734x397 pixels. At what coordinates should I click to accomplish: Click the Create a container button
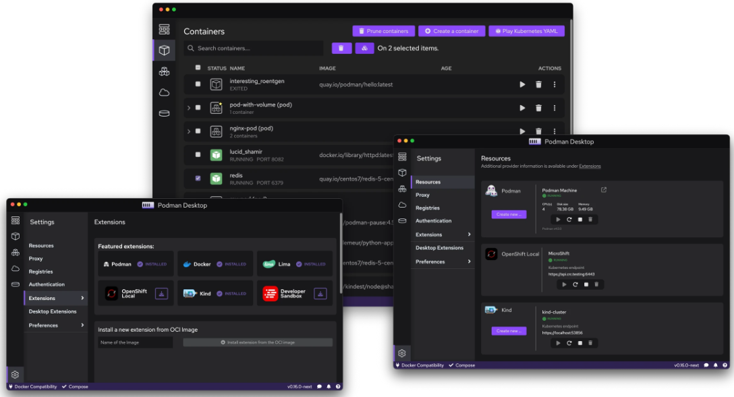pyautogui.click(x=452, y=31)
